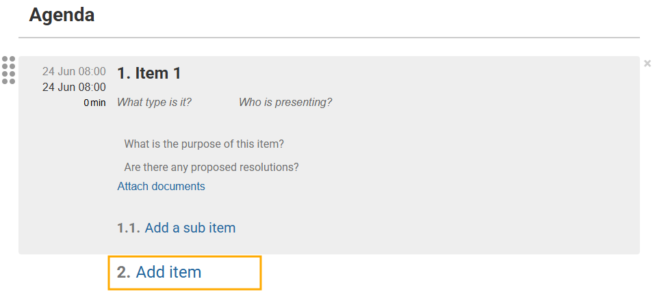Open the 'Who is presenting?' field
Image resolution: width=657 pixels, height=305 pixels.
tap(285, 103)
